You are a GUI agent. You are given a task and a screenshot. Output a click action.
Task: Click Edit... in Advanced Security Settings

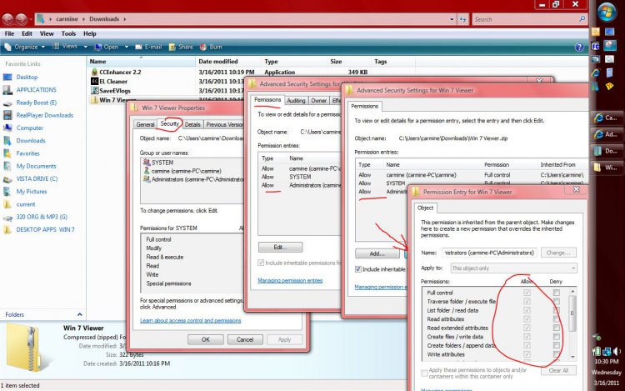click(x=280, y=247)
